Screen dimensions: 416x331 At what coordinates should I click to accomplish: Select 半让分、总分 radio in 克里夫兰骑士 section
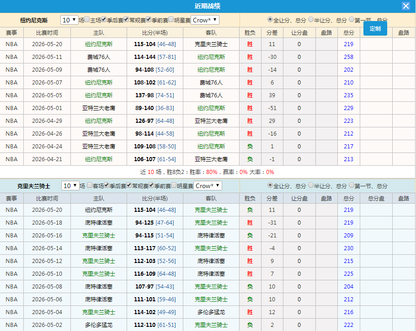[x=311, y=185]
